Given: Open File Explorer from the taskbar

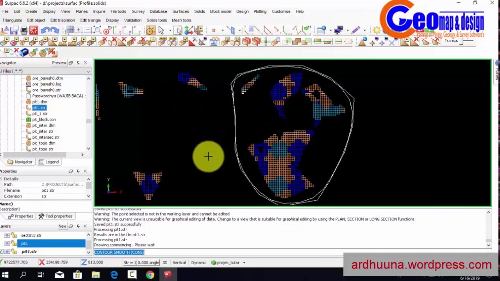Looking at the screenshot, I should [96, 275].
